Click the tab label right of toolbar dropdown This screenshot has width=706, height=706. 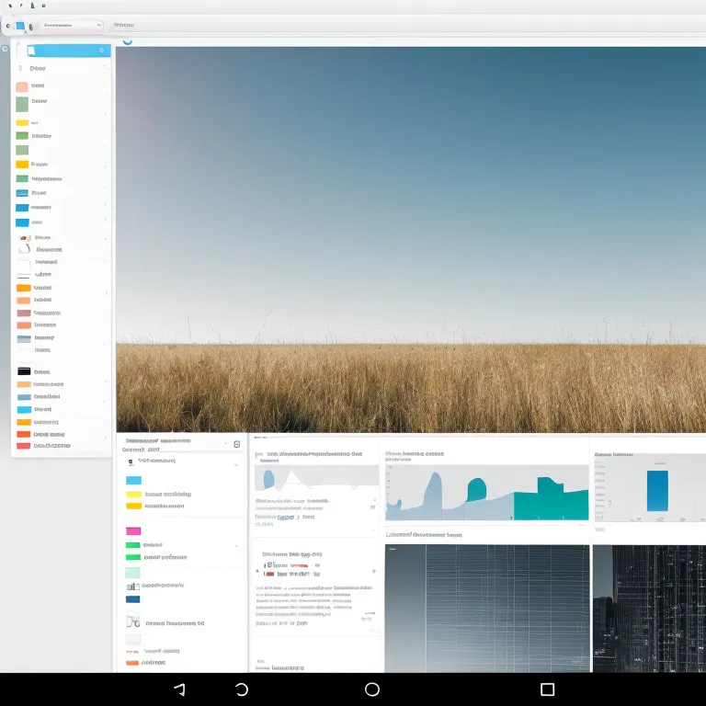[122, 26]
